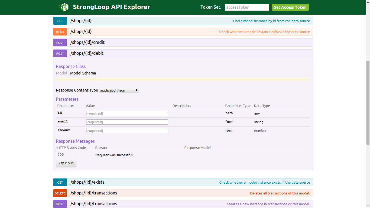Screen dimensions: 370x208
Task: Click the Response Class heading
Action: coord(71,66)
